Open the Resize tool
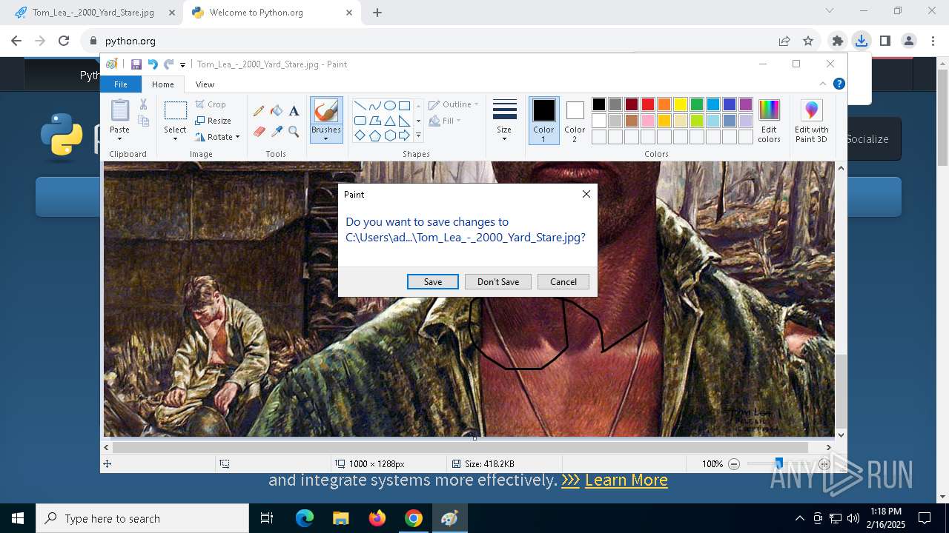Screen dimensions: 949x533 point(214,121)
